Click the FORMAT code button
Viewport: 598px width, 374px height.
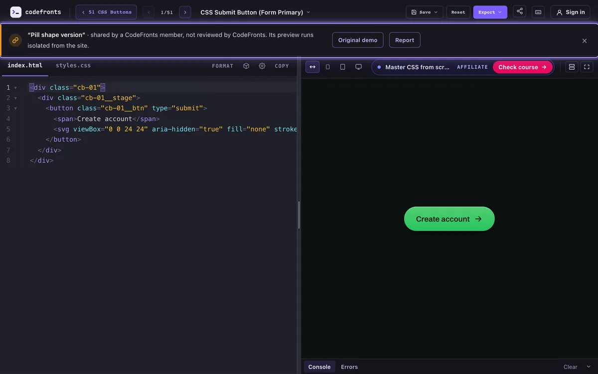(223, 66)
